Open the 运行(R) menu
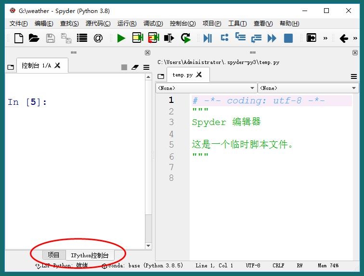Image resolution: width=364 pixels, height=276 pixels. click(127, 24)
